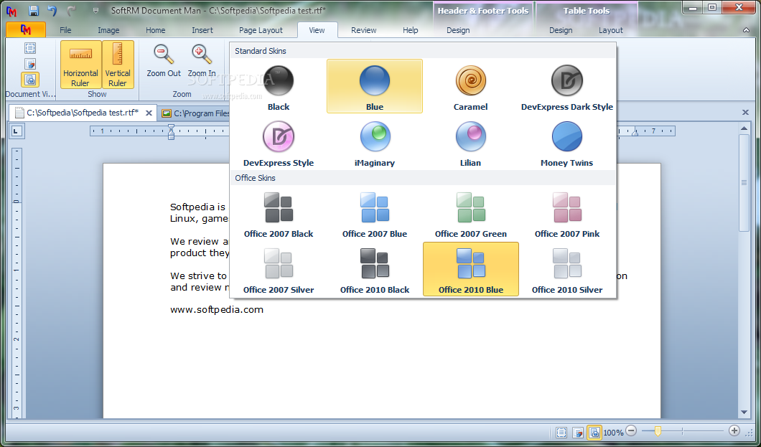Switch to C:\Program Files document tab

(x=195, y=113)
